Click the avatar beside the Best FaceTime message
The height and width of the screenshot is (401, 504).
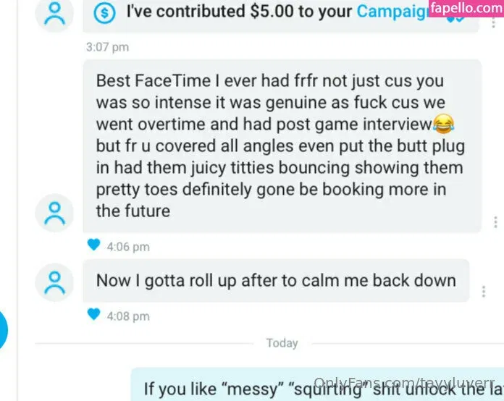click(54, 213)
